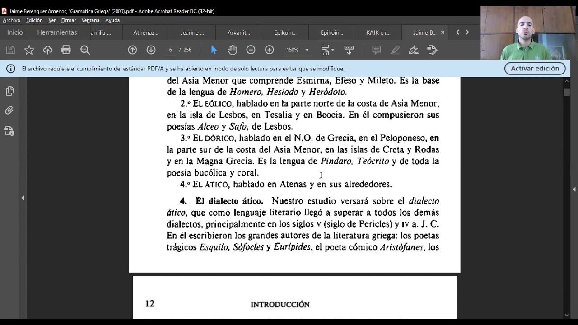The height and width of the screenshot is (325, 578).
Task: Activate the hand pan tool
Action: (232, 50)
